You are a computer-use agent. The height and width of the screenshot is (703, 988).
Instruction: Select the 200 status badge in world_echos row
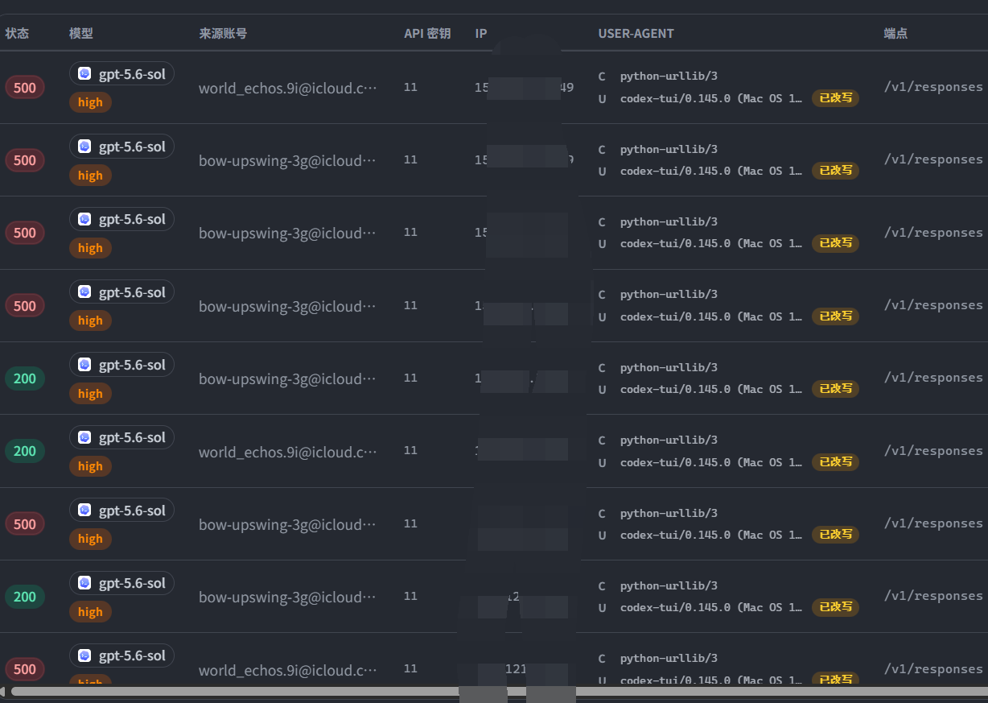click(x=25, y=451)
